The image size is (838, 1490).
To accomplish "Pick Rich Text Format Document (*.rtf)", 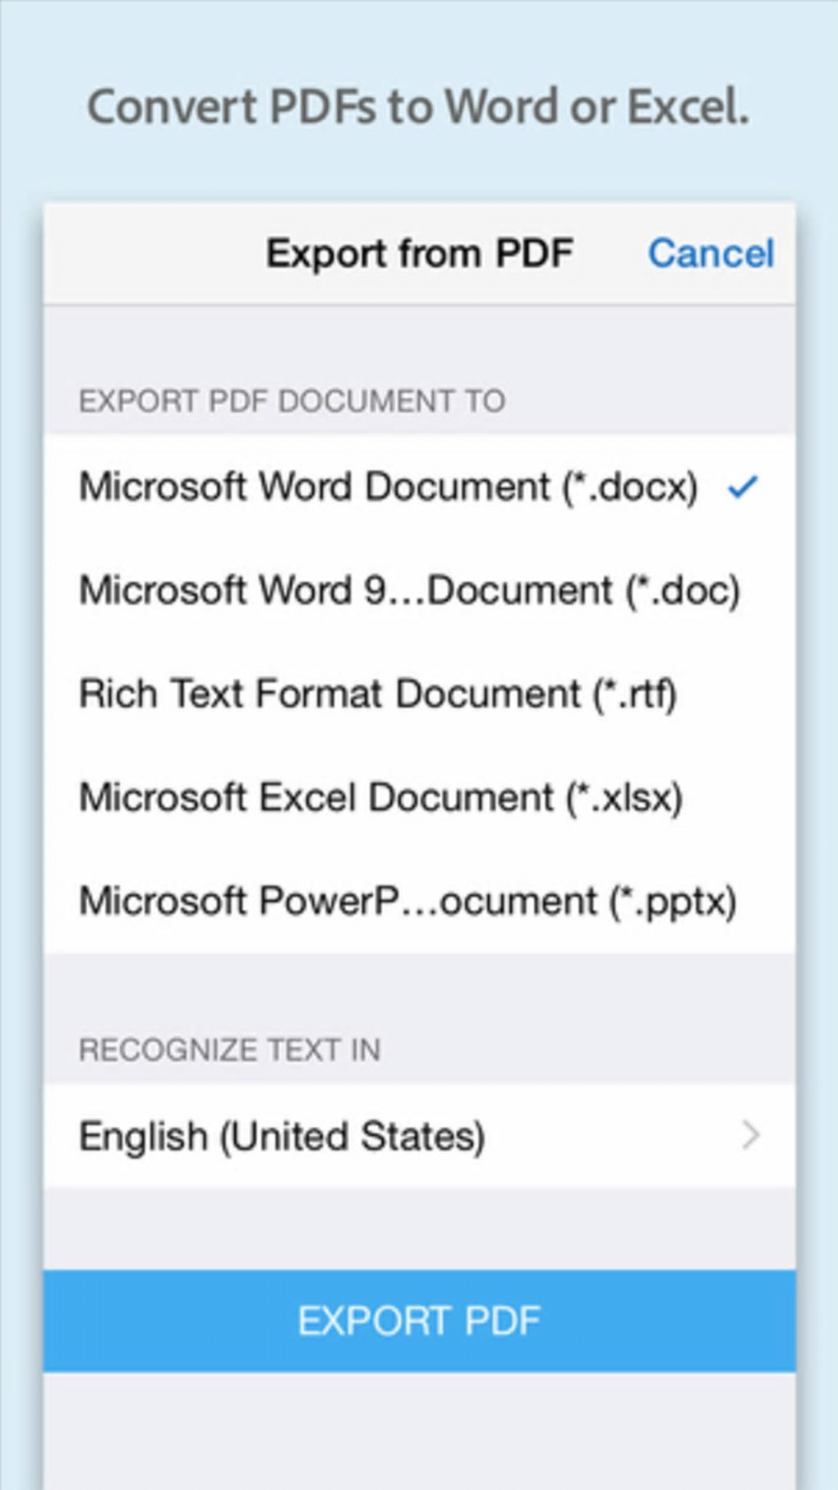I will [420, 694].
